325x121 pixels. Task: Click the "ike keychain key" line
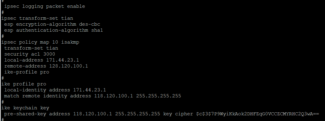click(x=25, y=108)
